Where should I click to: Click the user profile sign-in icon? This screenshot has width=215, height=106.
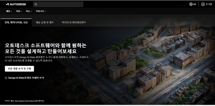coord(203,4)
